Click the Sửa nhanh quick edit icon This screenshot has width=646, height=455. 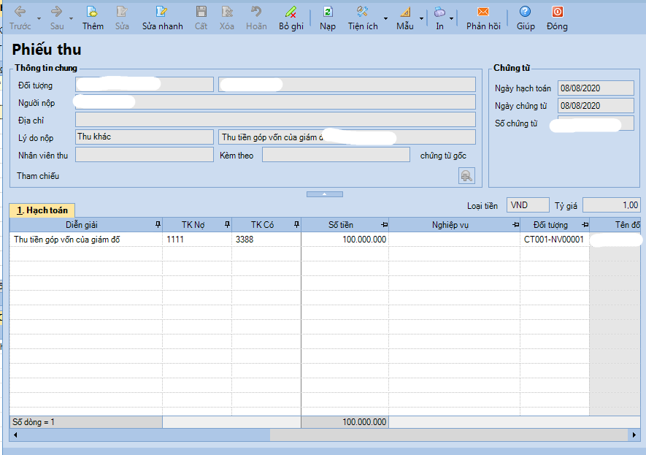162,12
